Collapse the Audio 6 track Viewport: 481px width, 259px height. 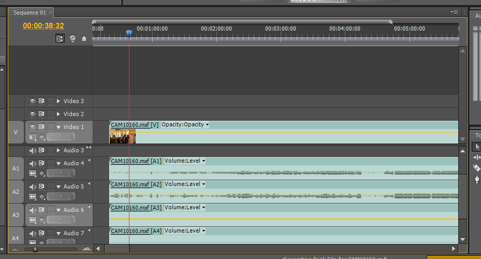pos(59,210)
